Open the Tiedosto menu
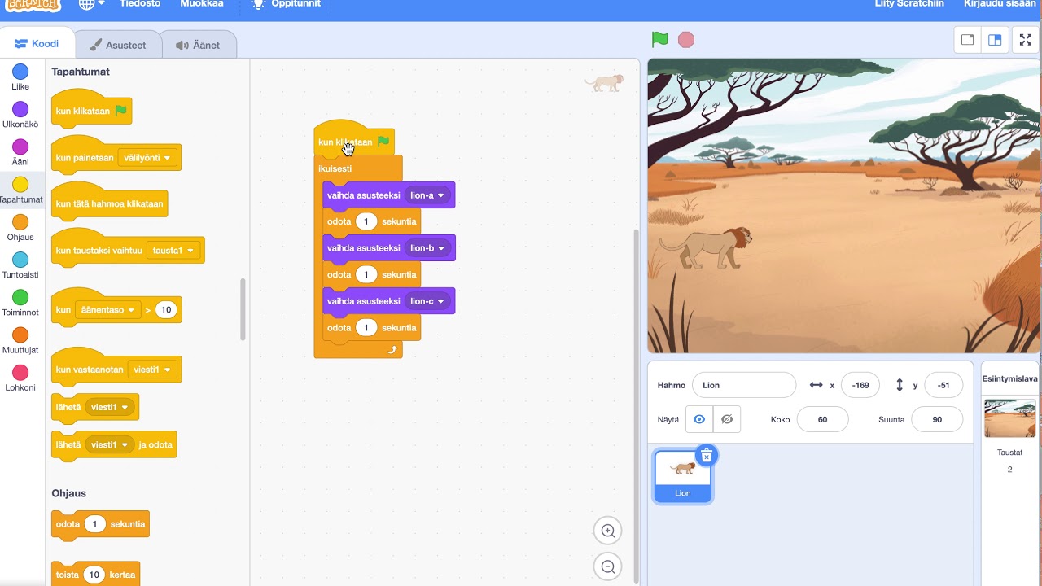This screenshot has width=1042, height=586. pyautogui.click(x=140, y=4)
